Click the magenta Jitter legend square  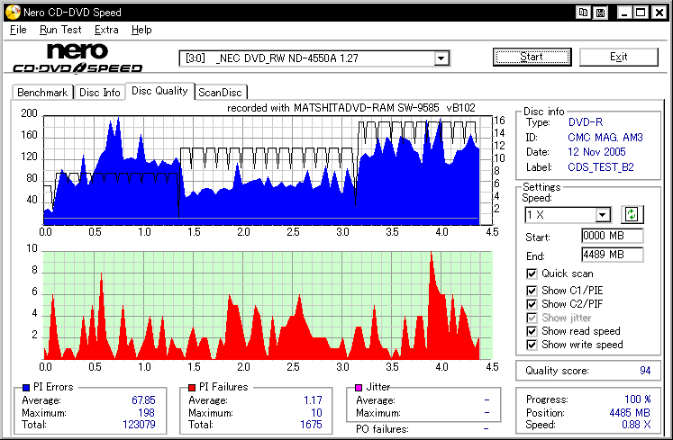point(359,387)
